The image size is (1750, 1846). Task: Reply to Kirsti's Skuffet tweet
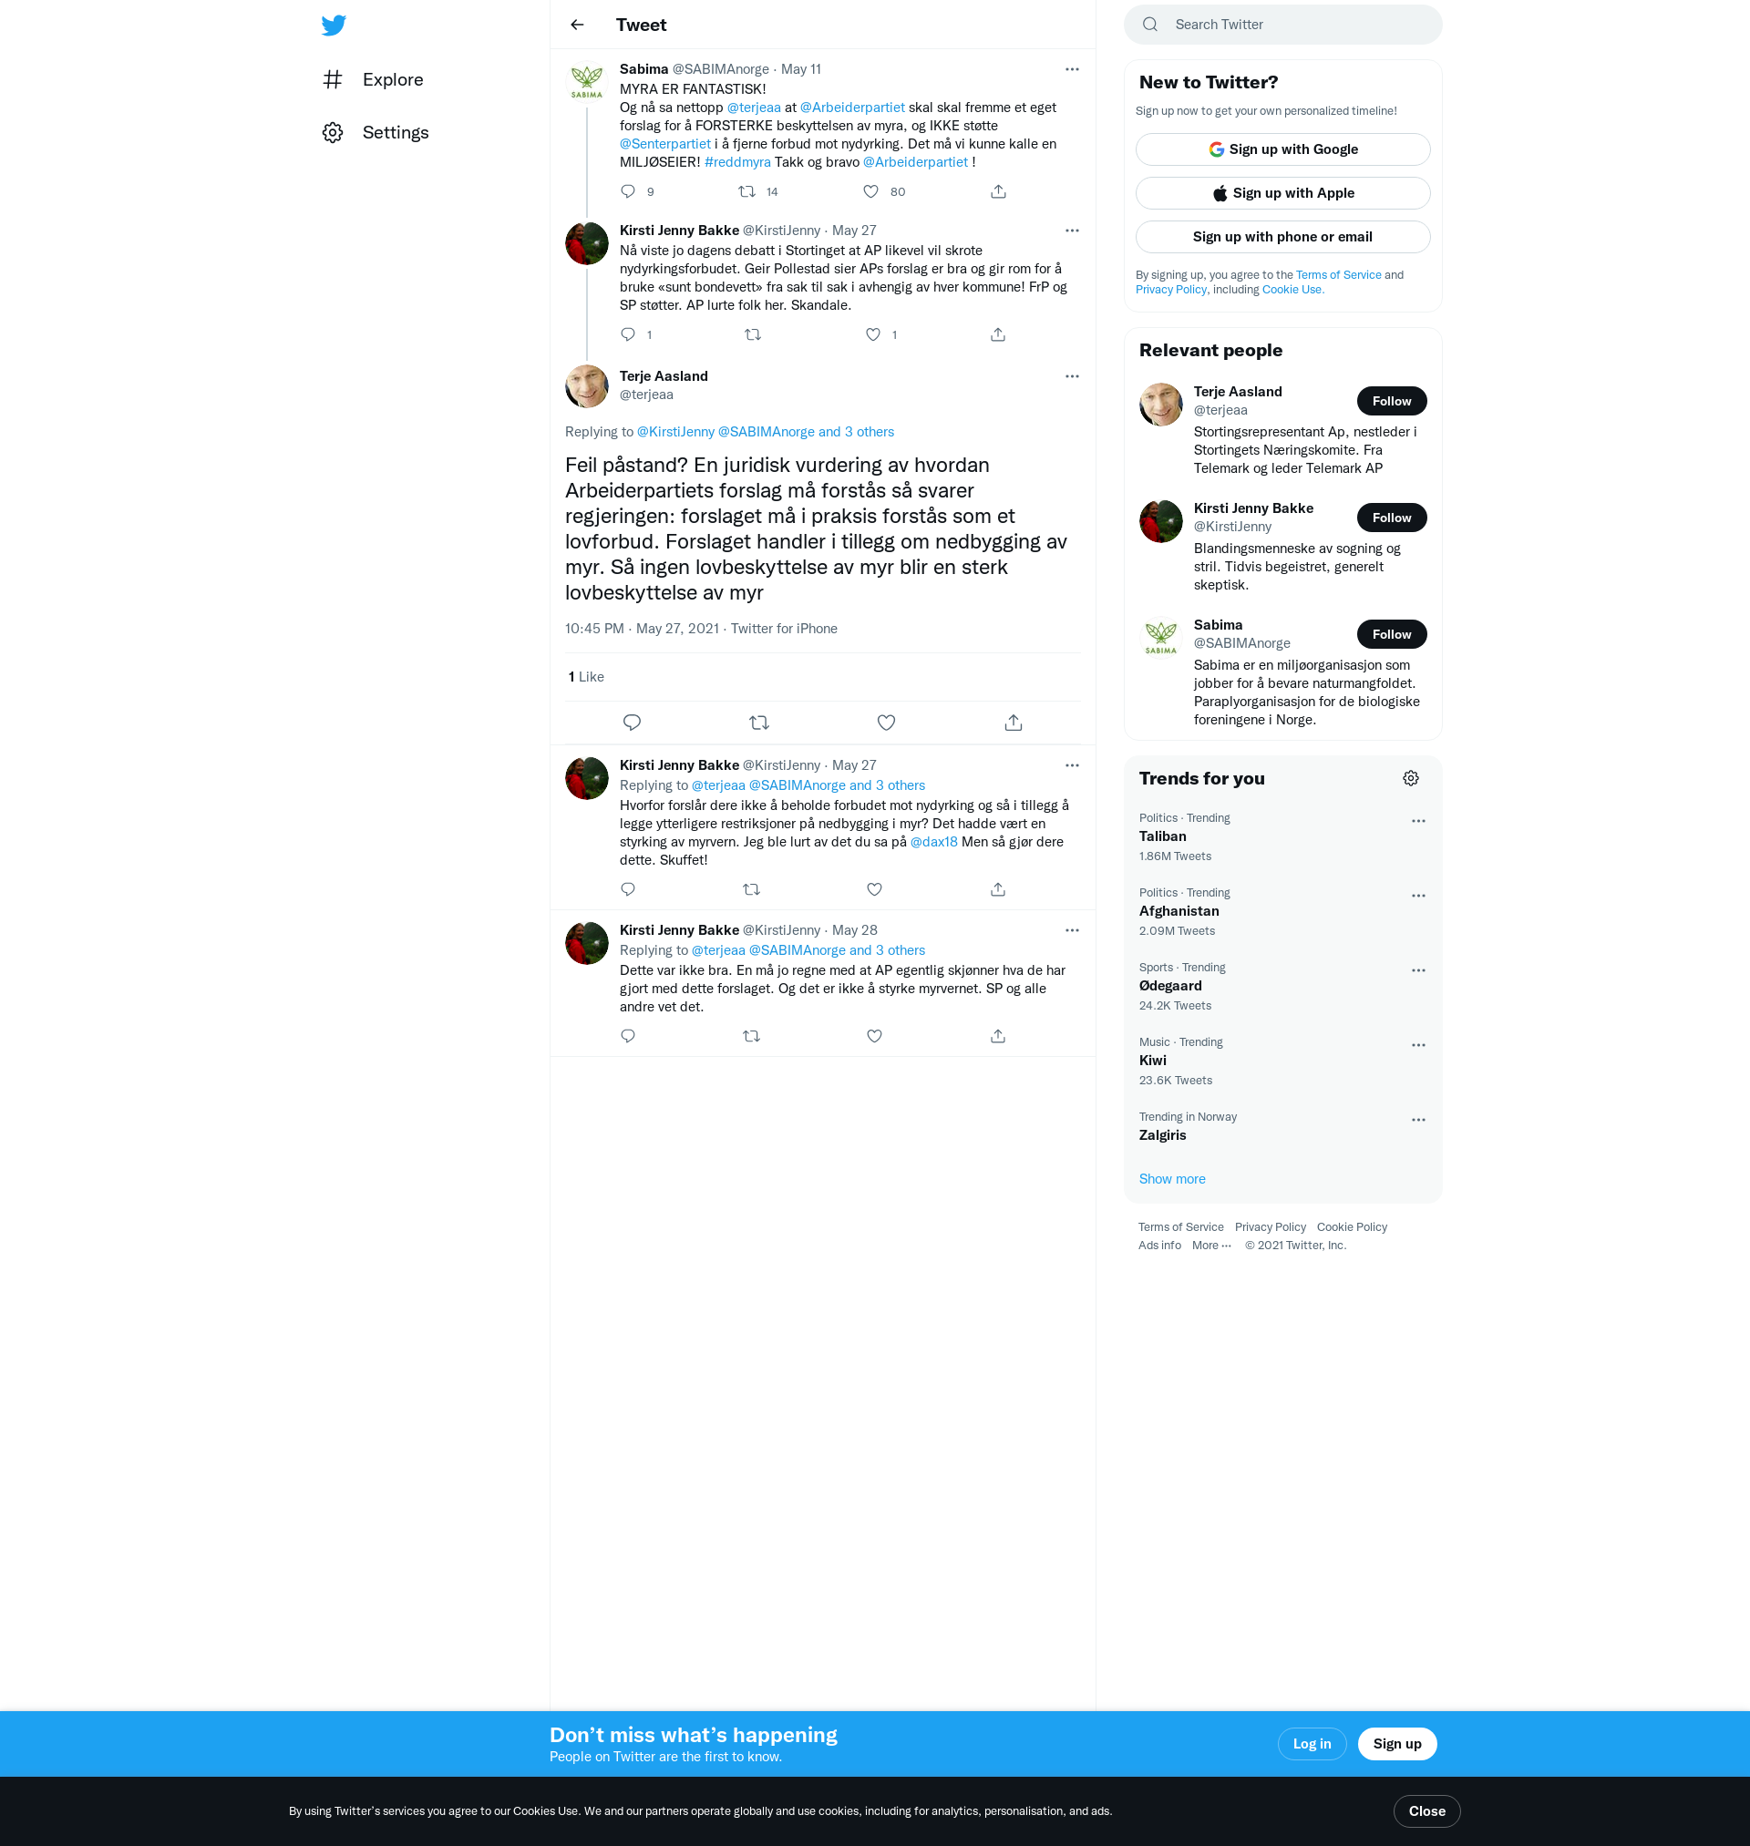pos(628,889)
